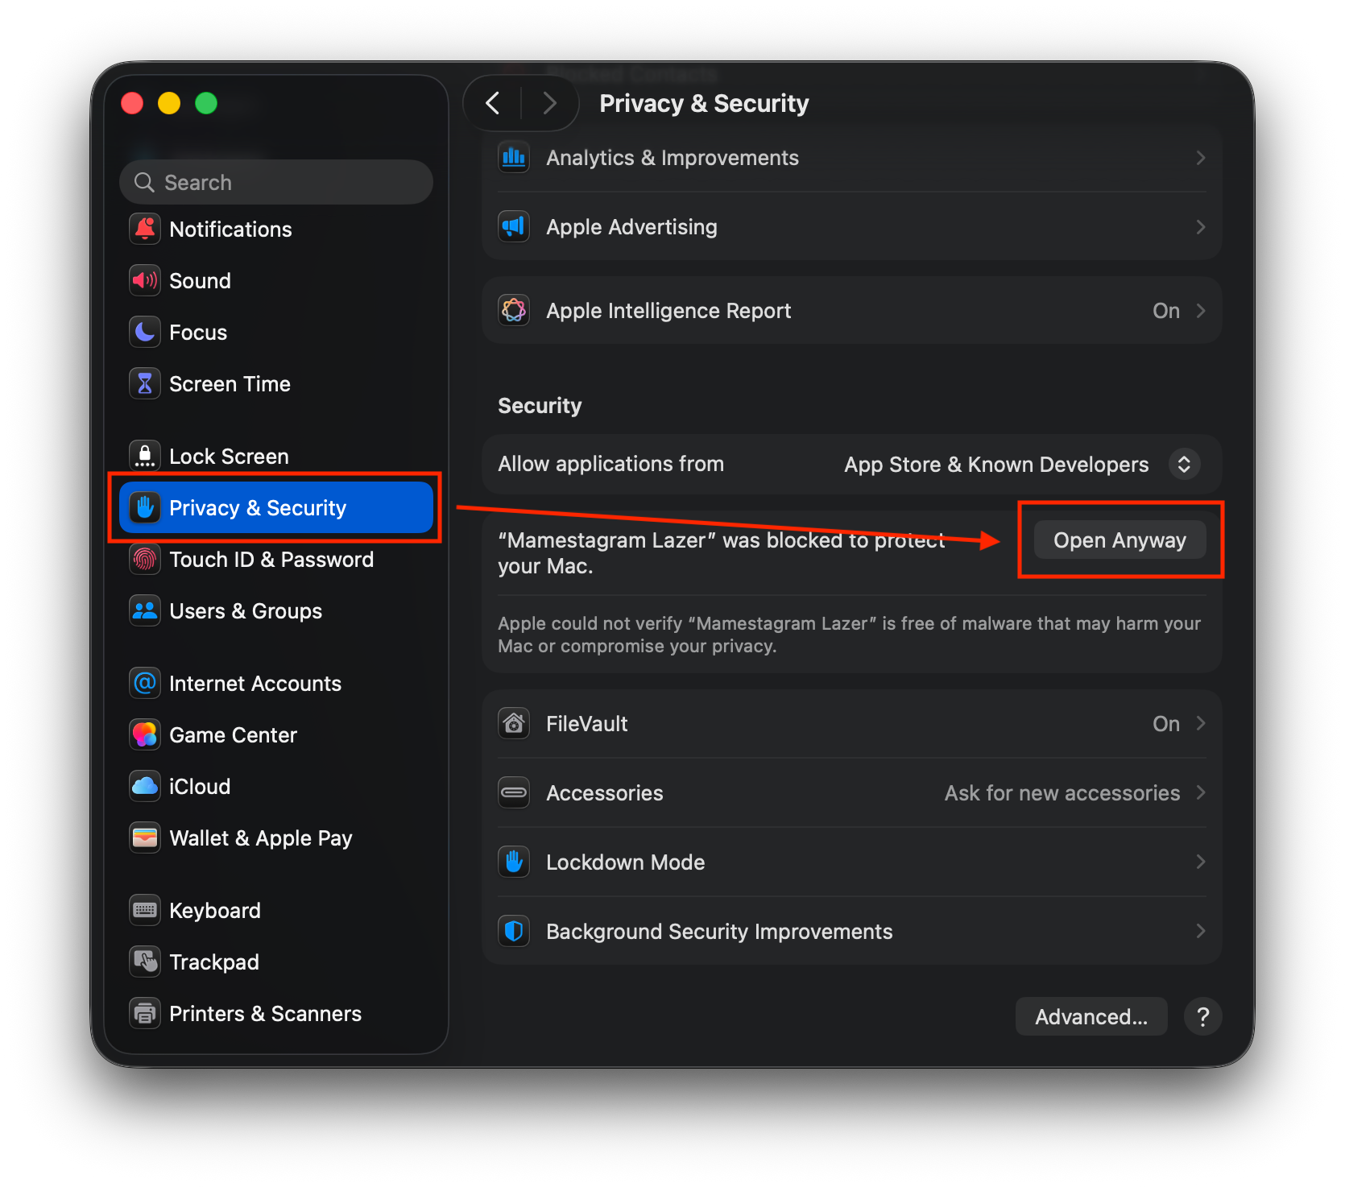1345x1187 pixels.
Task: Select the Focus moon icon
Action: click(x=145, y=333)
